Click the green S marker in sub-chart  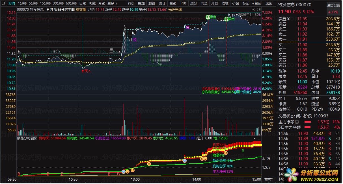point(243,150)
